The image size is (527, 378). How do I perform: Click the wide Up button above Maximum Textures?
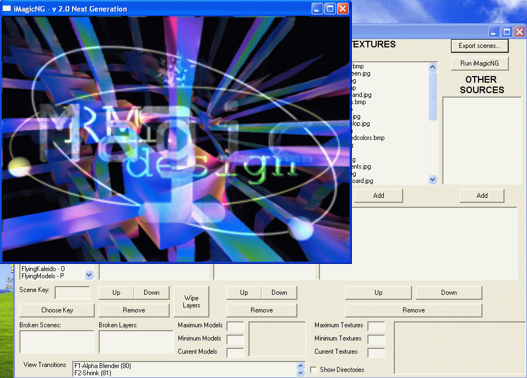click(x=378, y=293)
